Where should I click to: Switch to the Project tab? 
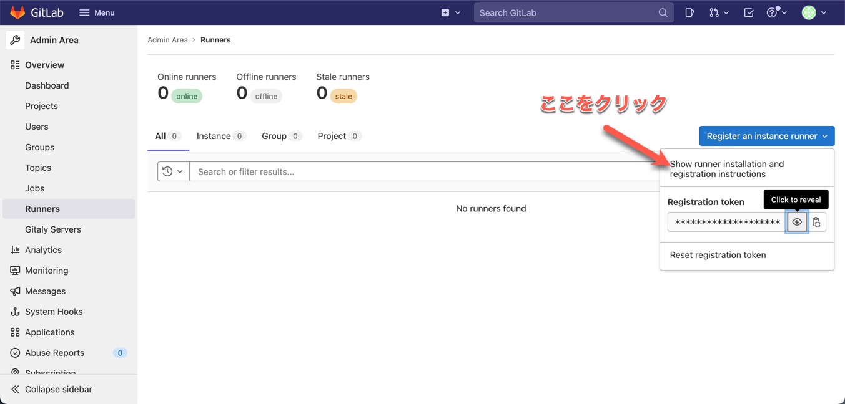pyautogui.click(x=339, y=136)
